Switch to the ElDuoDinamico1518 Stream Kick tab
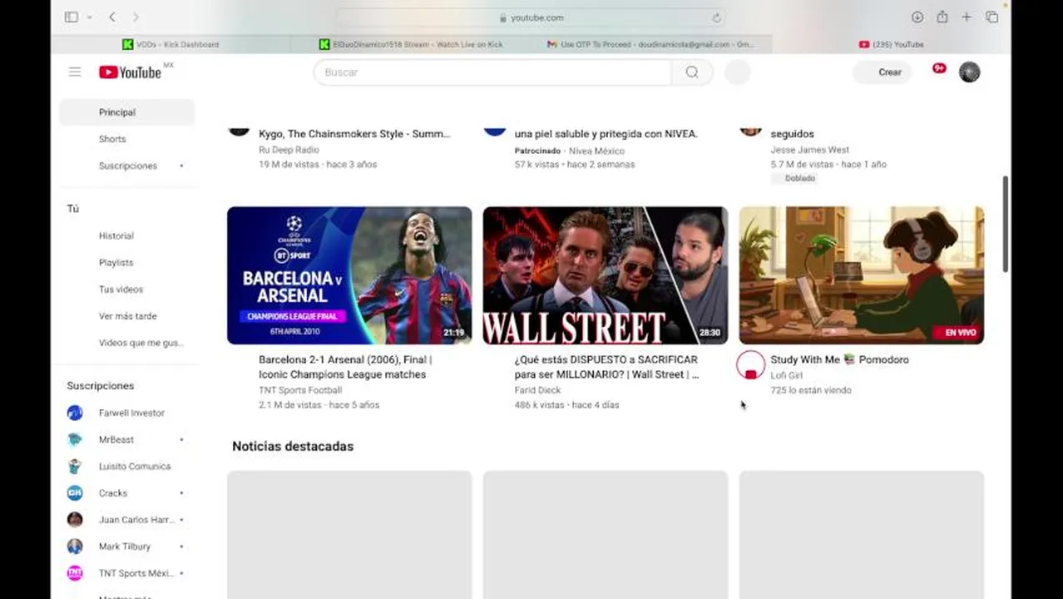 411,44
